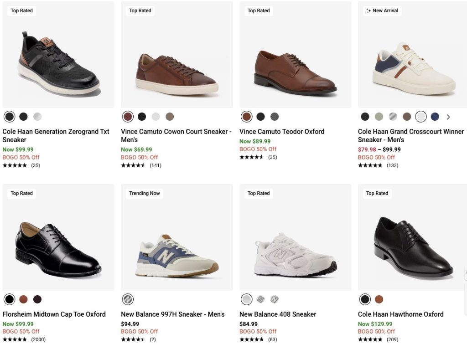Click the Florsheim Midtown Cap Toe Oxford title
Screen dimensions: 467x349
point(54,314)
